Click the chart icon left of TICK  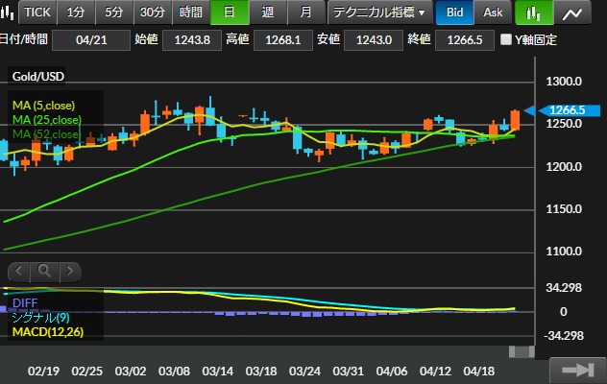pyautogui.click(x=7, y=12)
